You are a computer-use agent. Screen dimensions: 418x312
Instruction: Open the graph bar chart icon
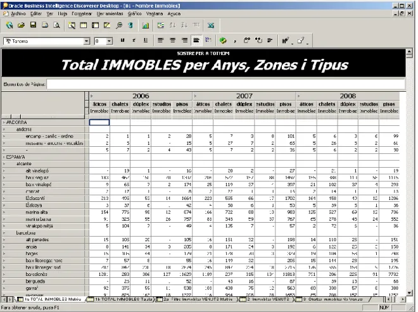pos(146,25)
